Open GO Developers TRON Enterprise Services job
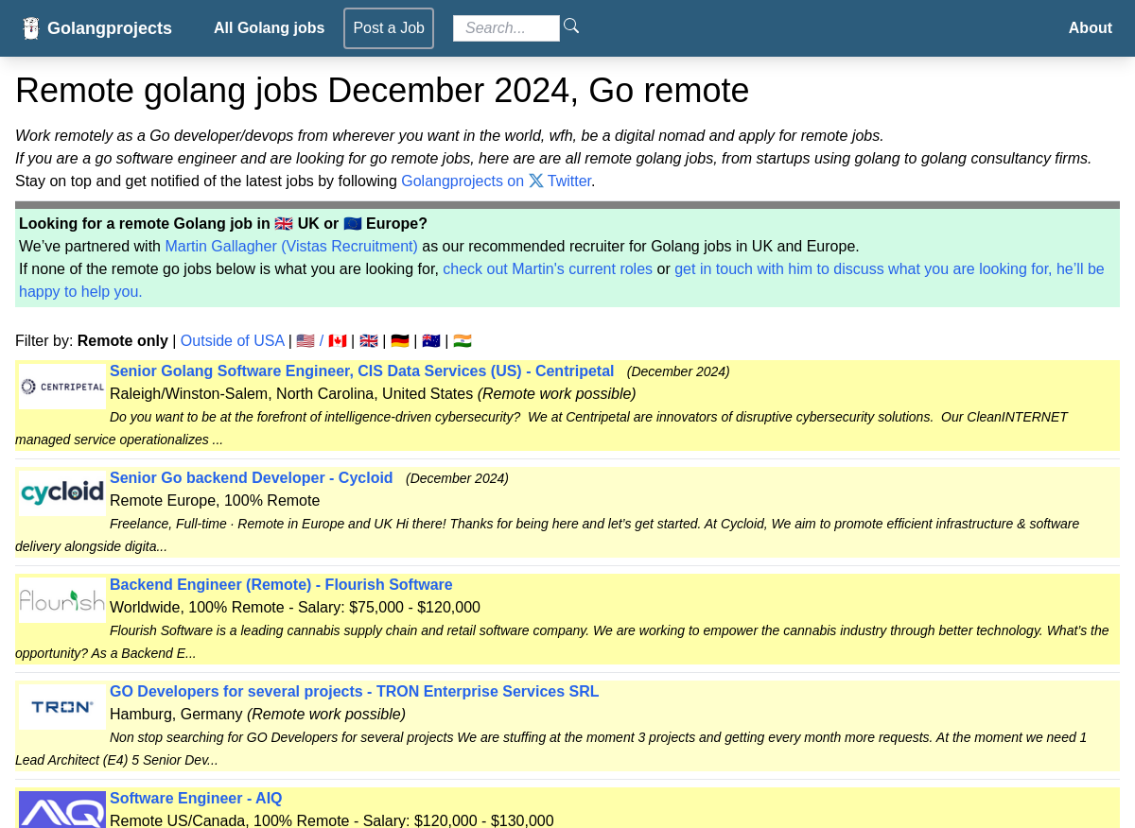Screen dimensions: 1135x828 (355, 692)
